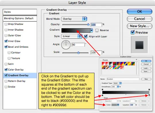
Task: Select the first red-to-white gradient preset
Action: (104, 64)
